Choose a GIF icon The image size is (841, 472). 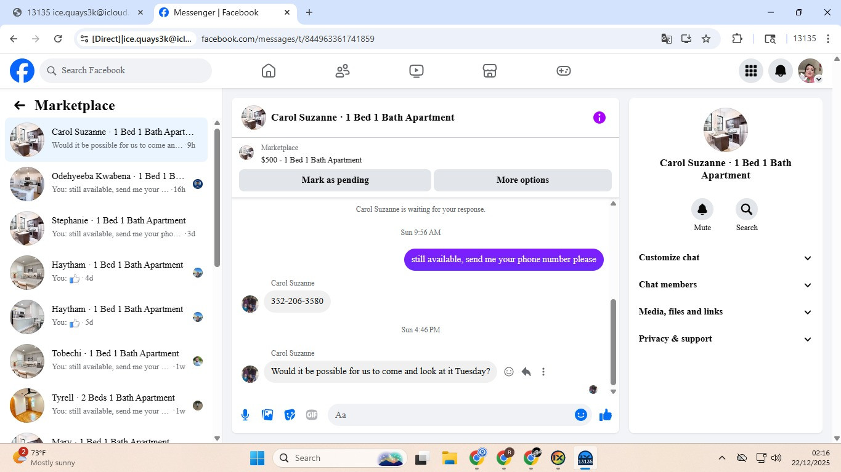[x=312, y=415]
